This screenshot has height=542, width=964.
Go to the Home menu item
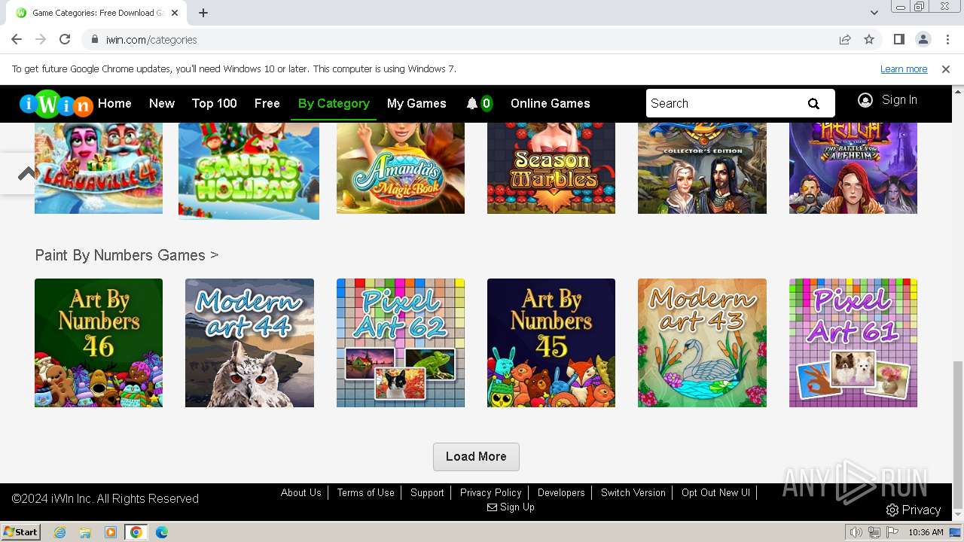(x=114, y=104)
